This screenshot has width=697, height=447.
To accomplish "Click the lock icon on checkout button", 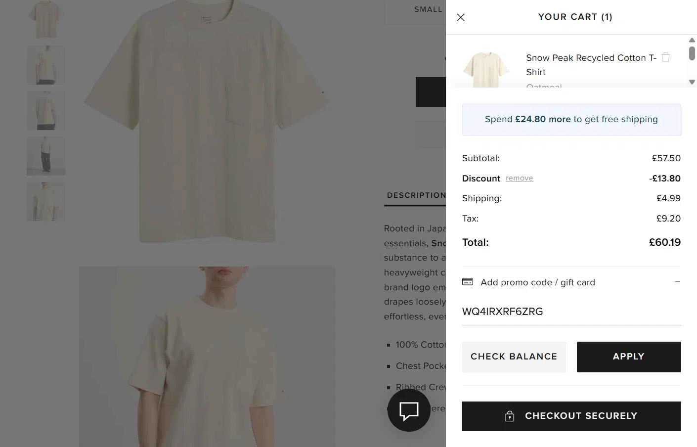I will (x=510, y=416).
